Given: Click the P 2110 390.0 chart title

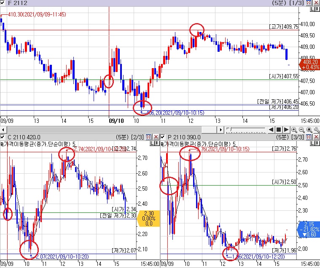Looking at the screenshot, I should [x=184, y=137].
